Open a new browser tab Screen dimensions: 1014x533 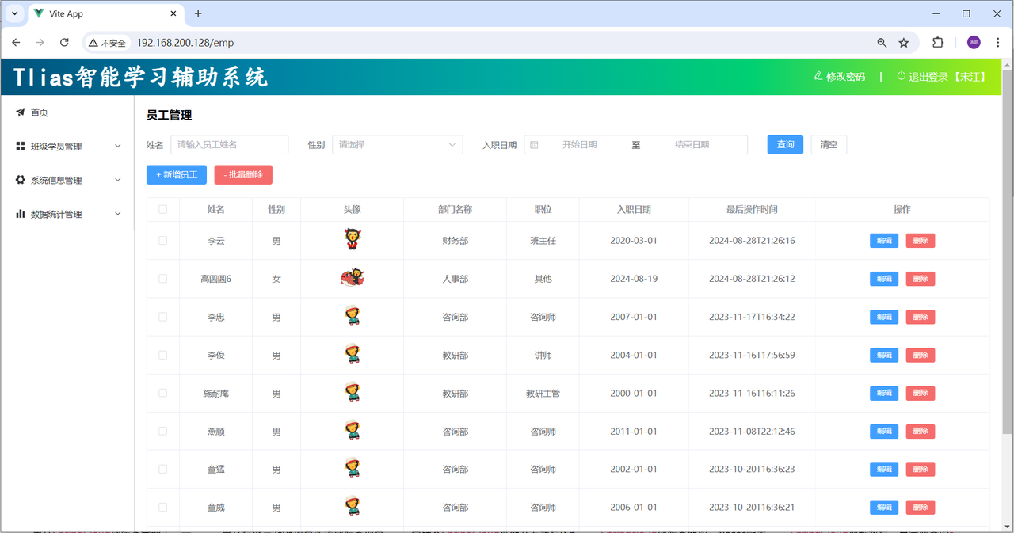click(198, 13)
